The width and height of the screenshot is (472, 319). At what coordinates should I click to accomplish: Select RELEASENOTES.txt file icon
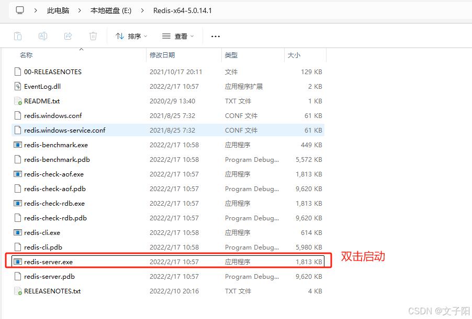point(18,291)
